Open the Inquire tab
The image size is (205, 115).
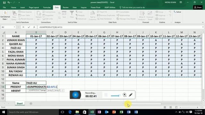point(84,7)
